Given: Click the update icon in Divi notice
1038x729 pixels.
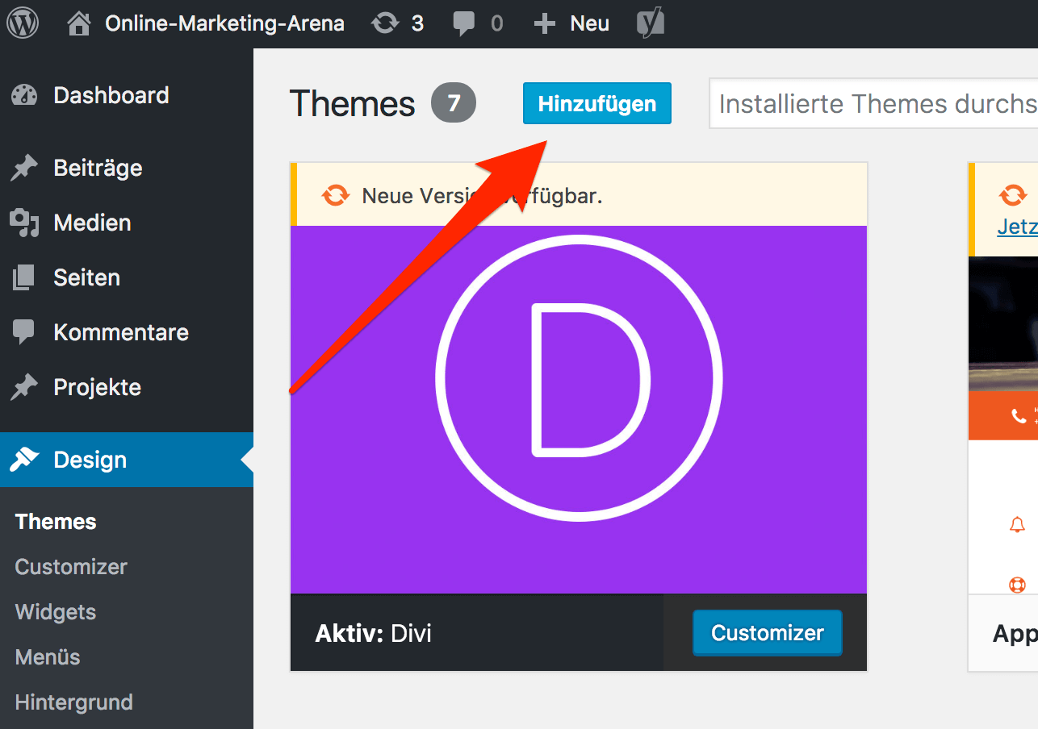Looking at the screenshot, I should (336, 195).
